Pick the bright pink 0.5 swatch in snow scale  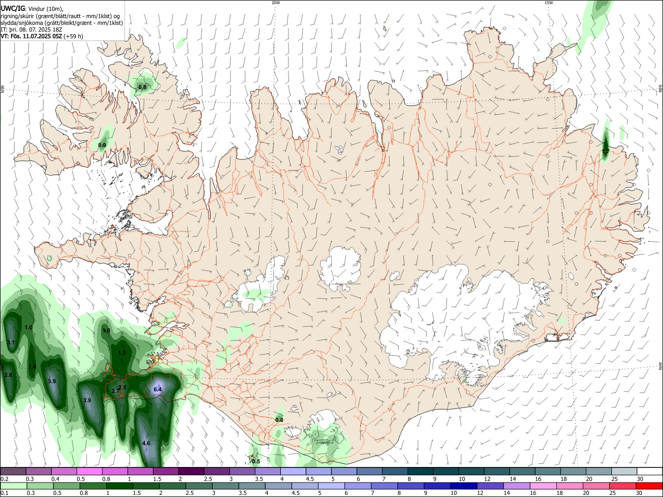pyautogui.click(x=90, y=471)
